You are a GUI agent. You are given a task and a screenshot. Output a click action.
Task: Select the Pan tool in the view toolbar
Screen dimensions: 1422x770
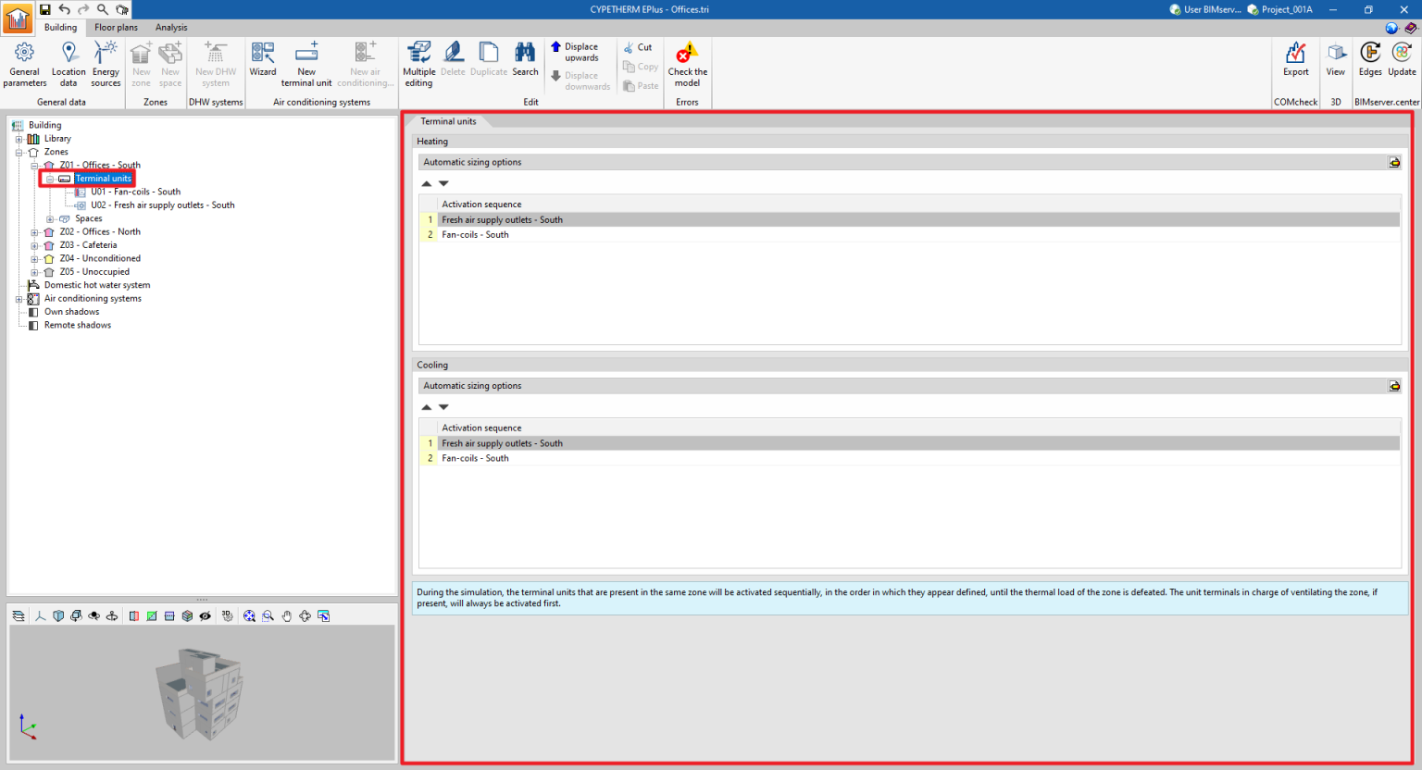(286, 615)
